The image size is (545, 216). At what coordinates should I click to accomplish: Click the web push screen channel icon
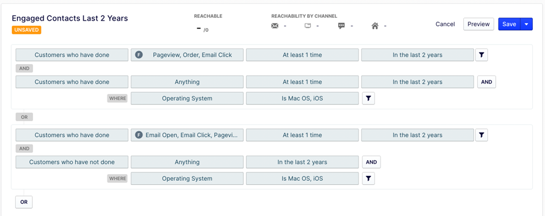tap(307, 26)
